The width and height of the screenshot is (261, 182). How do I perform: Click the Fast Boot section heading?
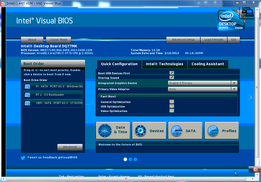click(x=108, y=96)
